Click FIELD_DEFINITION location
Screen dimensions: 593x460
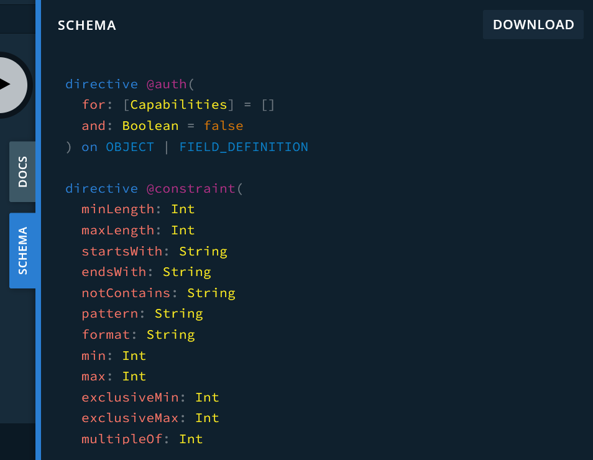point(244,147)
